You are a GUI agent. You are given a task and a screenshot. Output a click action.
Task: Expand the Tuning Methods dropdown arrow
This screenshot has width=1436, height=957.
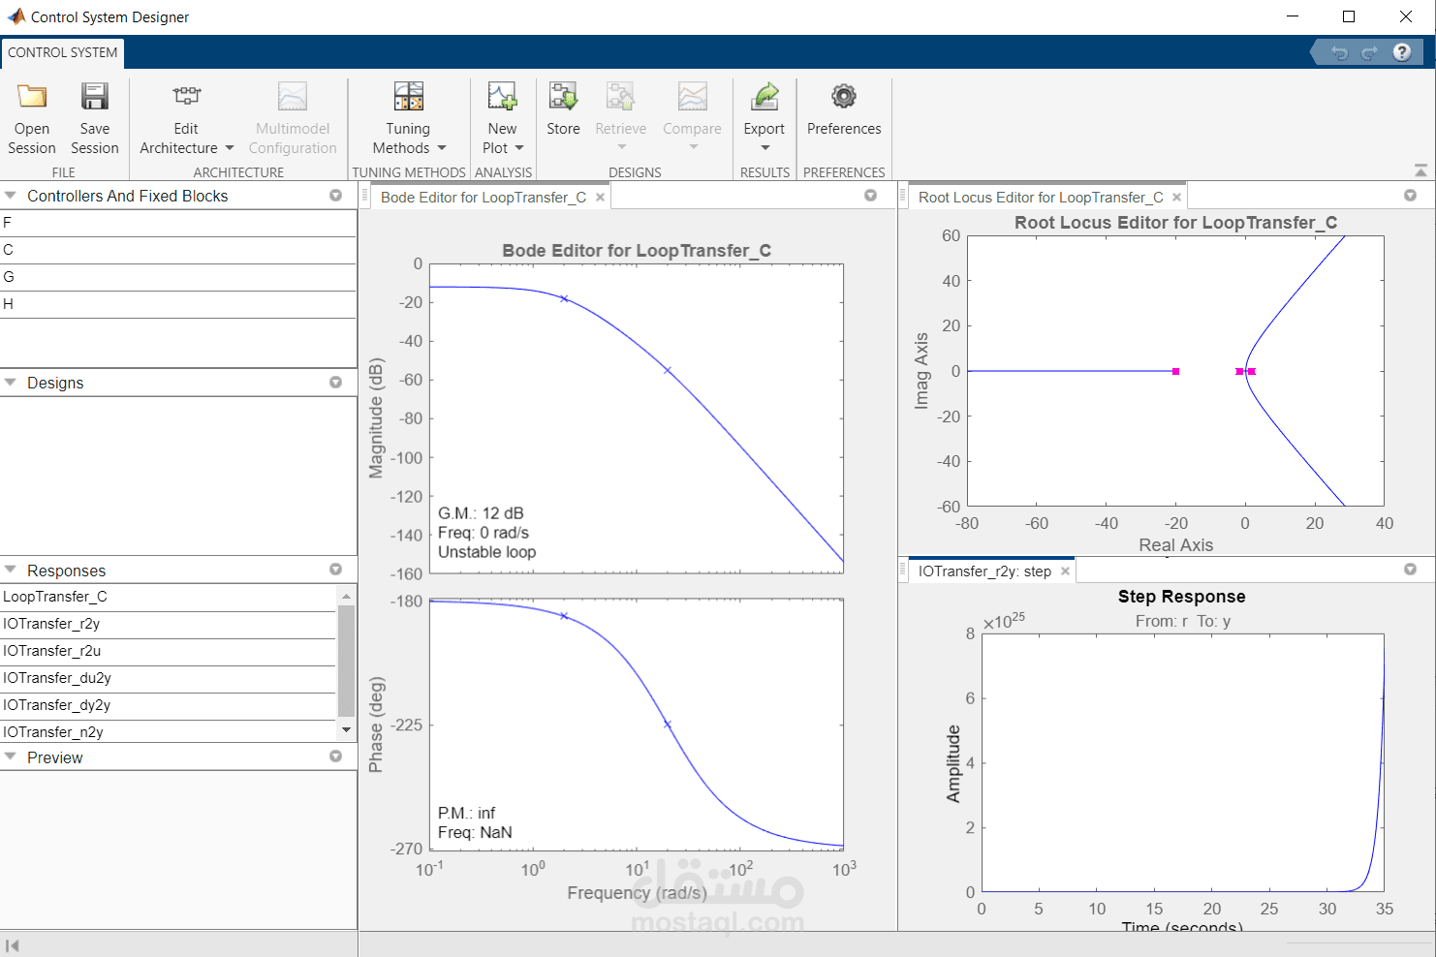point(442,147)
